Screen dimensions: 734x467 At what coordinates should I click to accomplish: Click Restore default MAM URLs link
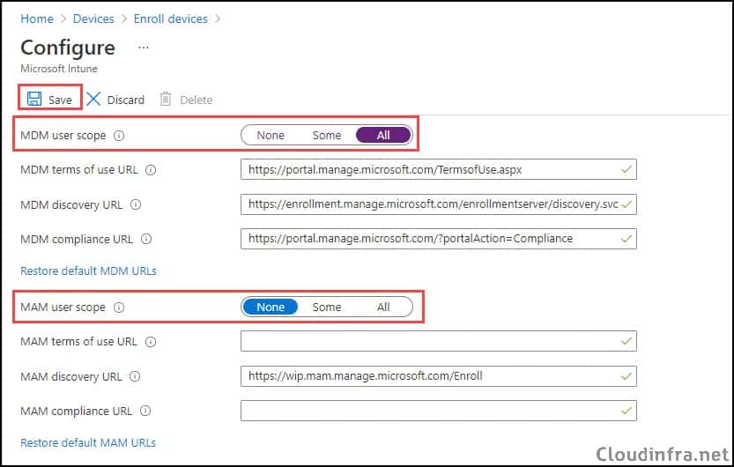88,442
